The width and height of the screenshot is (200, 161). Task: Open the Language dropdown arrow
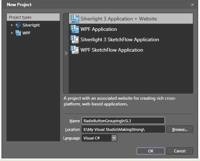pos(114,138)
